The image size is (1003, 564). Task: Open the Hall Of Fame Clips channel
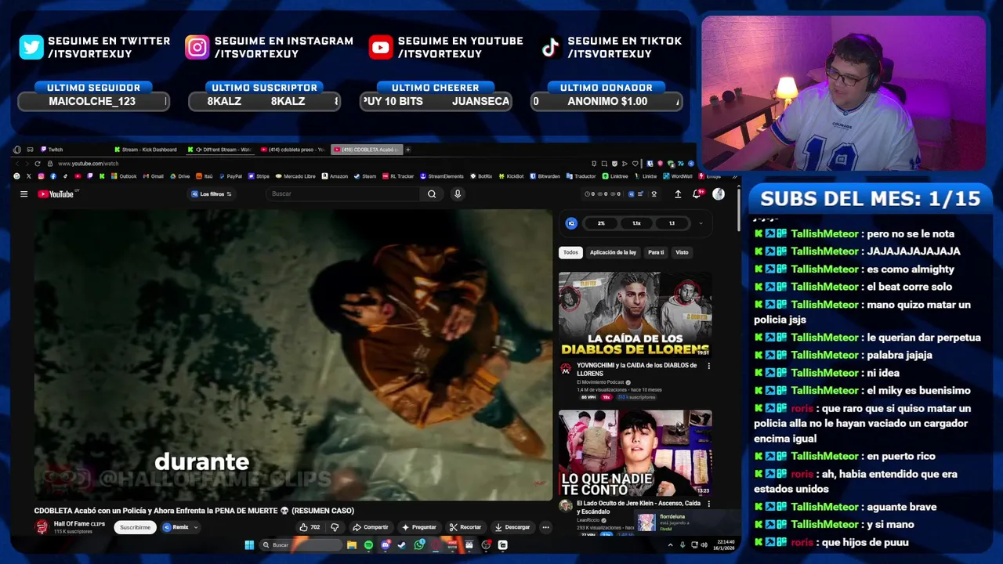(x=79, y=523)
